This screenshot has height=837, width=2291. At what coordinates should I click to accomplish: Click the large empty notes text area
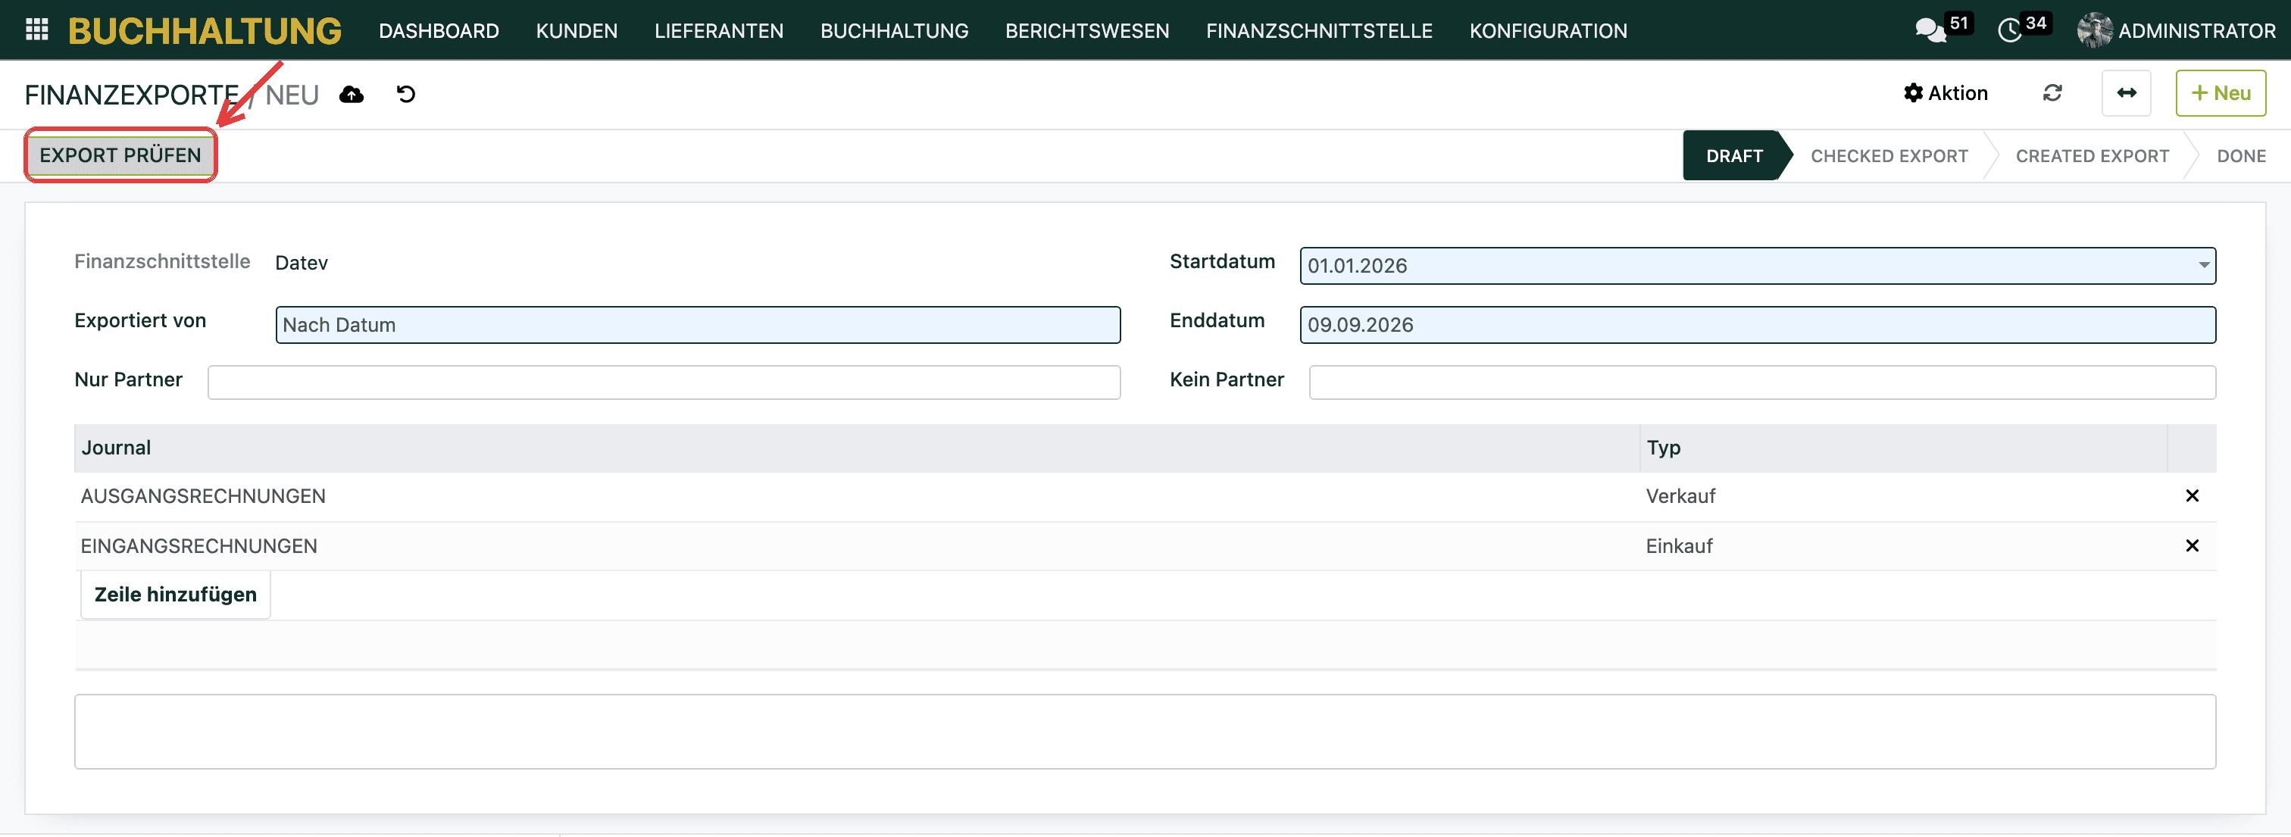(x=1145, y=732)
